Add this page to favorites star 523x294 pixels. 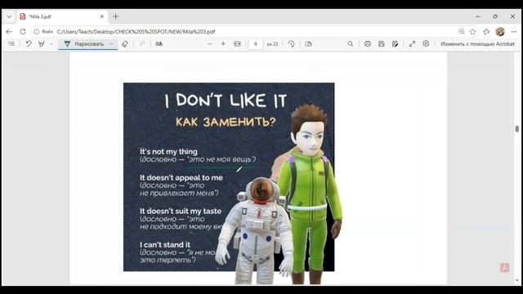coord(472,31)
